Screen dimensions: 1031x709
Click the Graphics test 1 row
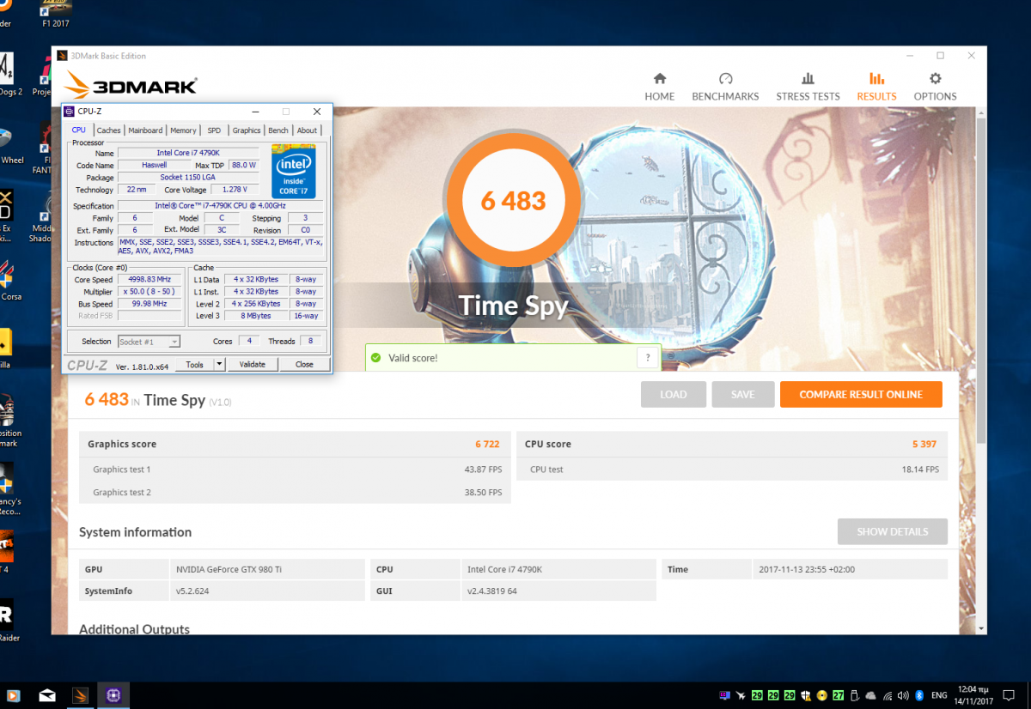pyautogui.click(x=295, y=470)
